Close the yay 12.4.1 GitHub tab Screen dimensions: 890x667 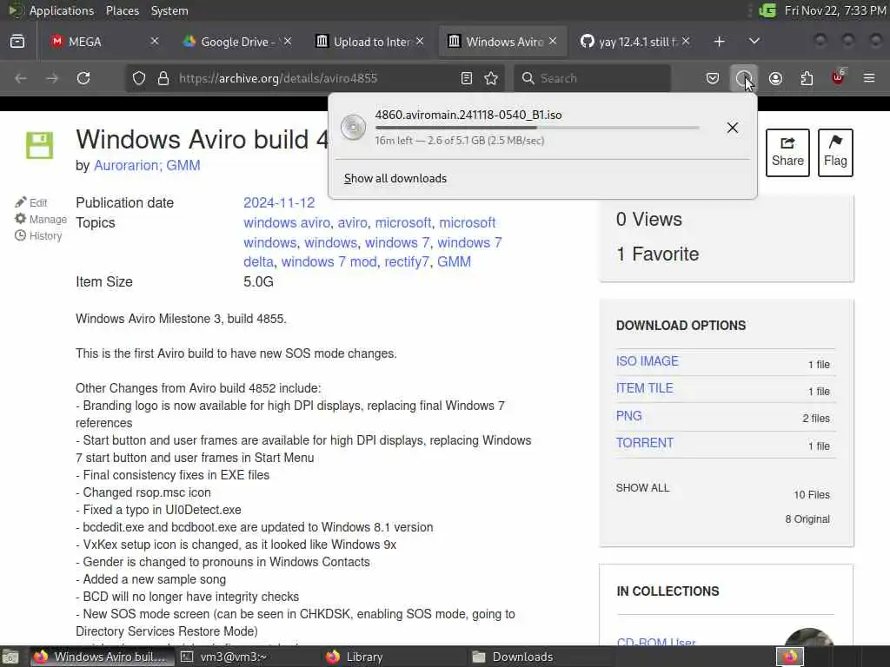(686, 42)
